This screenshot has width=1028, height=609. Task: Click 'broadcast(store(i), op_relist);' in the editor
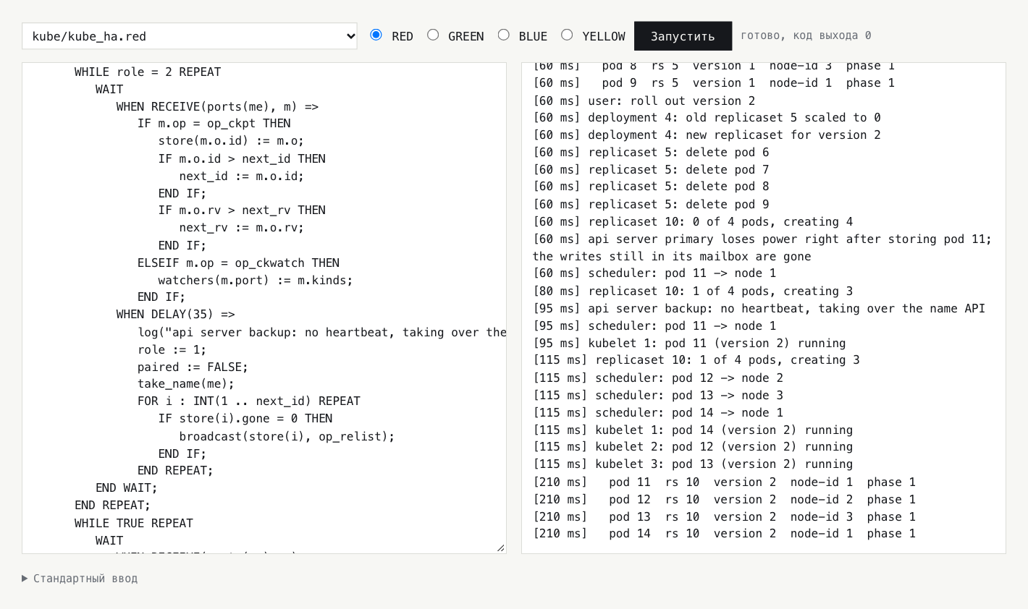tap(287, 436)
